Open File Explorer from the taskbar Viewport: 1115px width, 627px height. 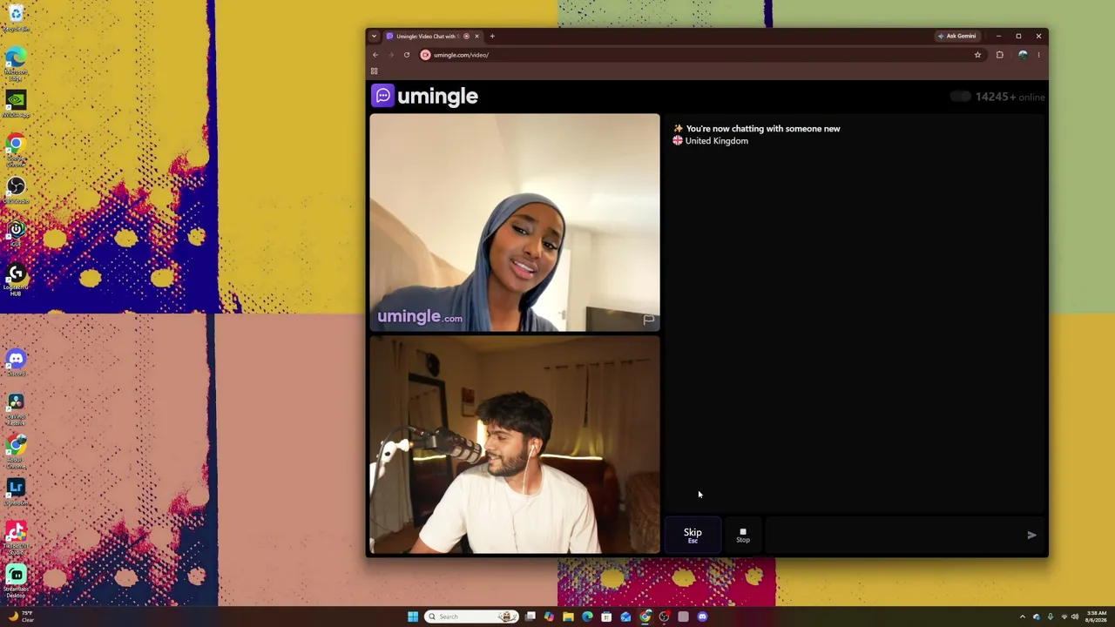coord(568,617)
